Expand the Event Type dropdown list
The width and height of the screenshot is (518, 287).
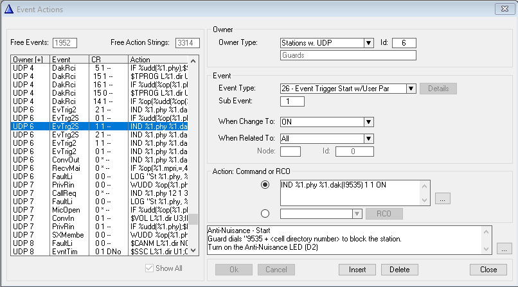411,89
